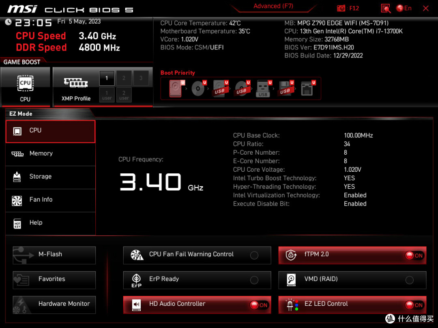Open the Storage tab

[50, 177]
